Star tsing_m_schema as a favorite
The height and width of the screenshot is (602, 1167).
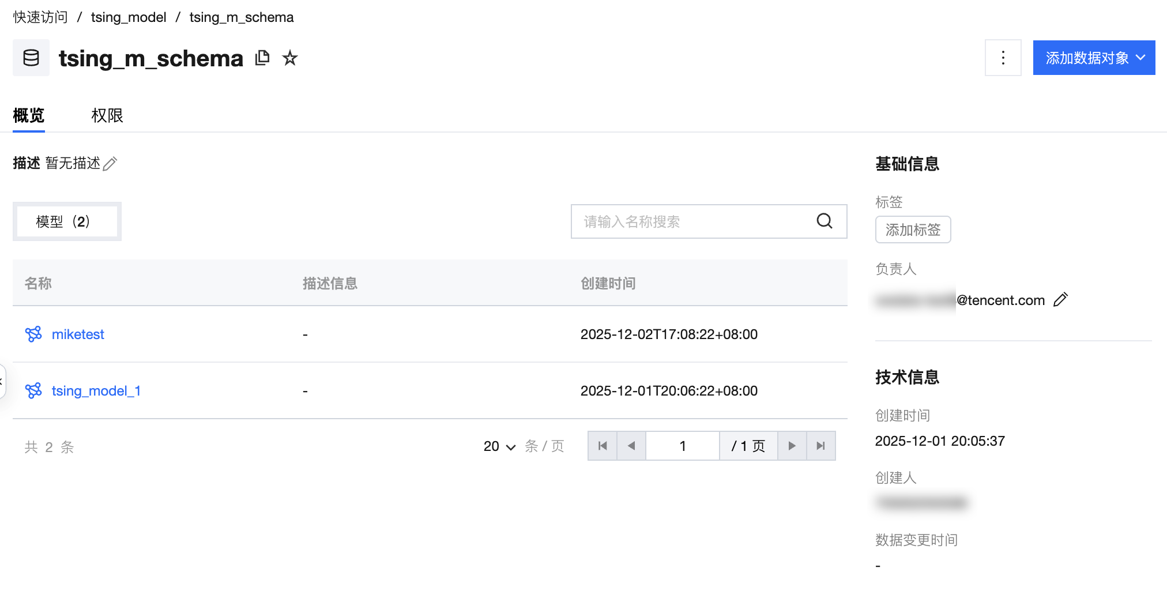(290, 58)
